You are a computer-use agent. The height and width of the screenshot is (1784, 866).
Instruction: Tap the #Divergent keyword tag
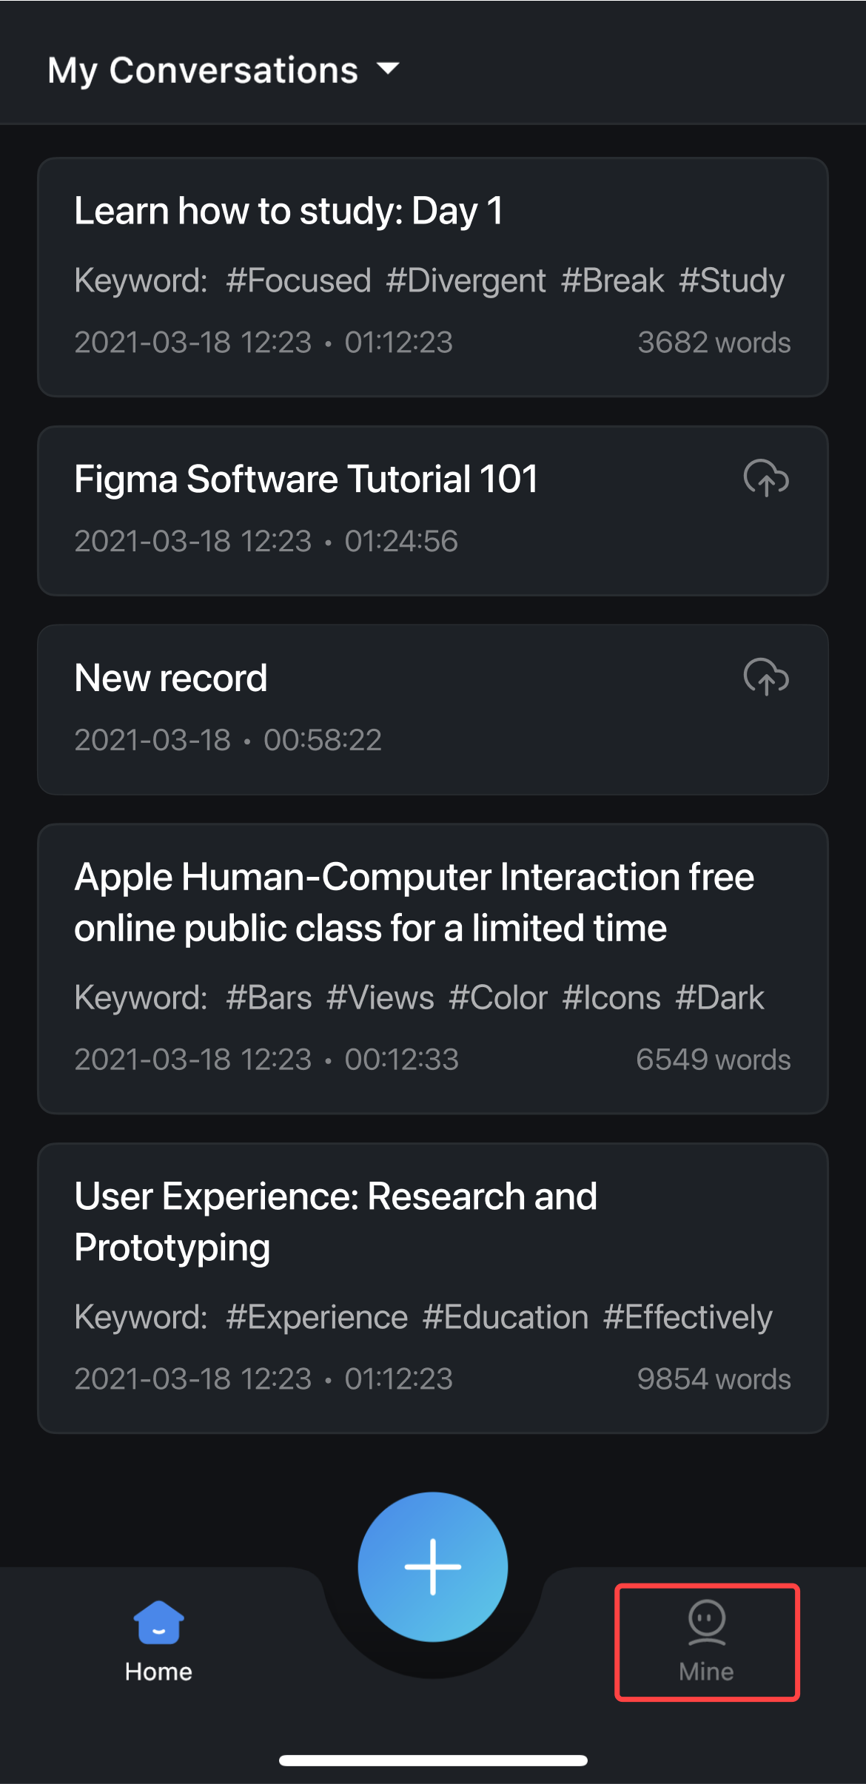click(x=466, y=281)
